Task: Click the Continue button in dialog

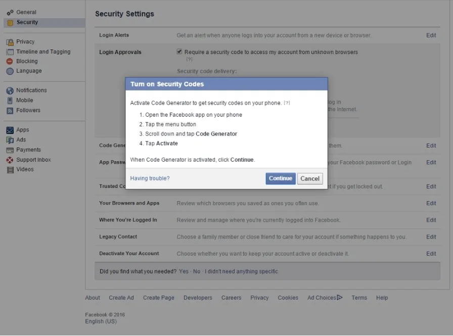Action: [281, 178]
